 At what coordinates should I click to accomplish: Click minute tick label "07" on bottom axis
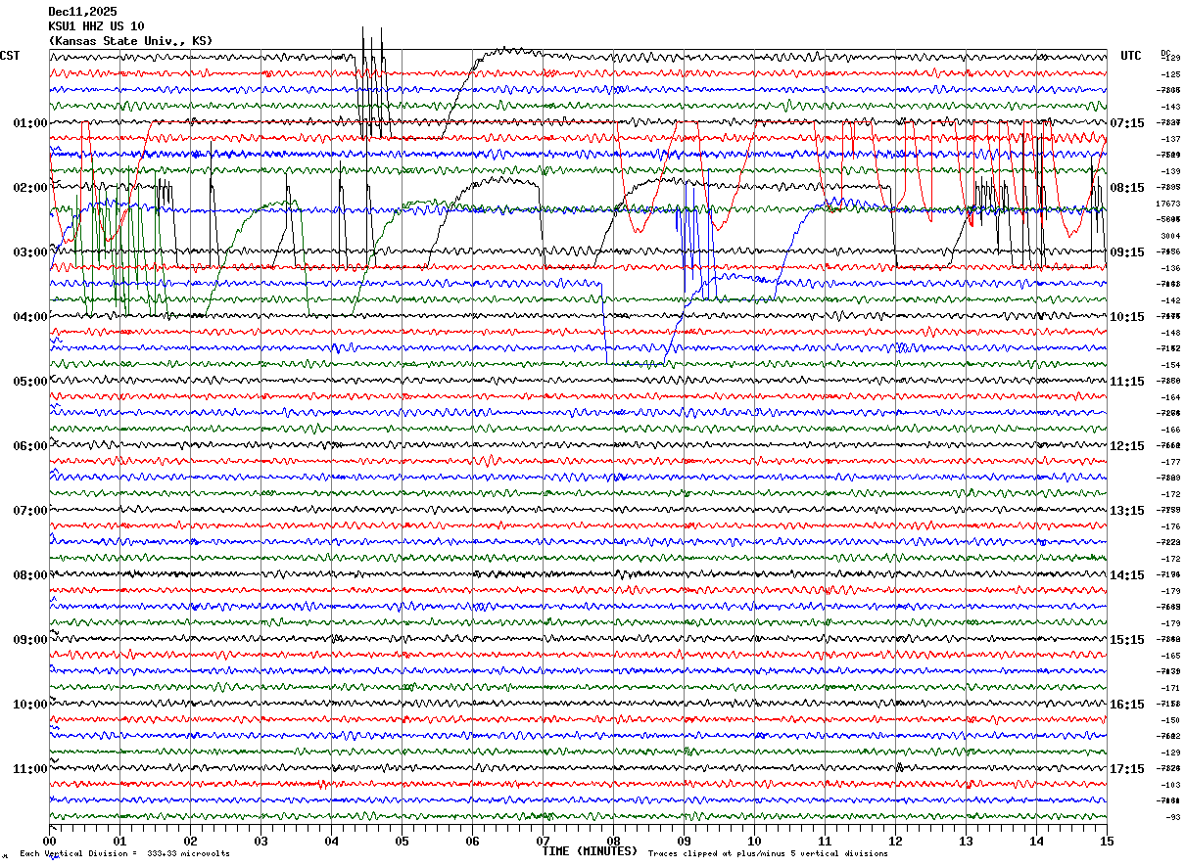pyautogui.click(x=543, y=841)
